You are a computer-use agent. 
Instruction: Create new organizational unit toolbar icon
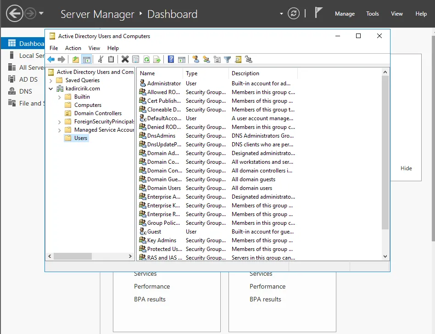(217, 59)
